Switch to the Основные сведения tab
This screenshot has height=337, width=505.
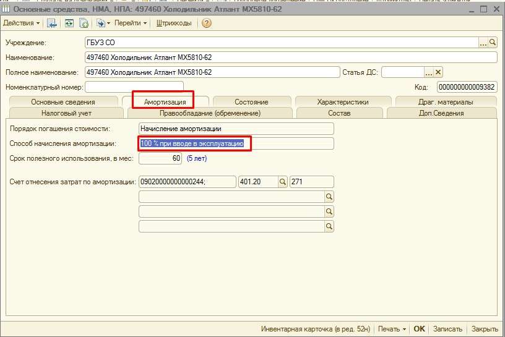(63, 102)
